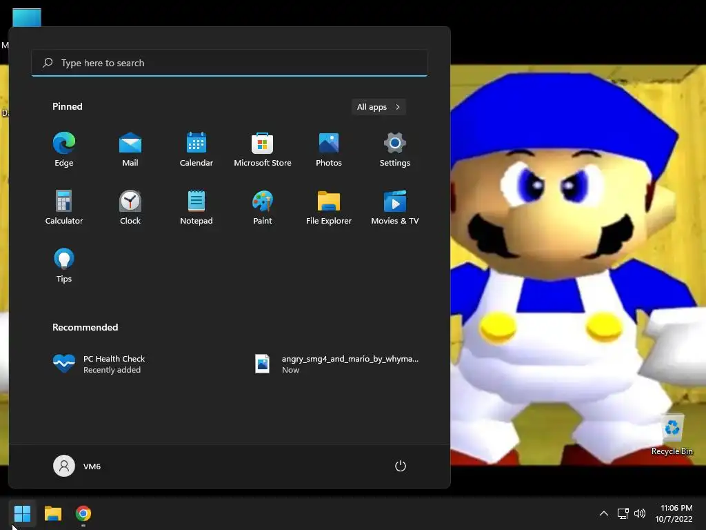Screen dimensions: 706x530
Task: Show hidden icons in system tray
Action: coord(604,513)
